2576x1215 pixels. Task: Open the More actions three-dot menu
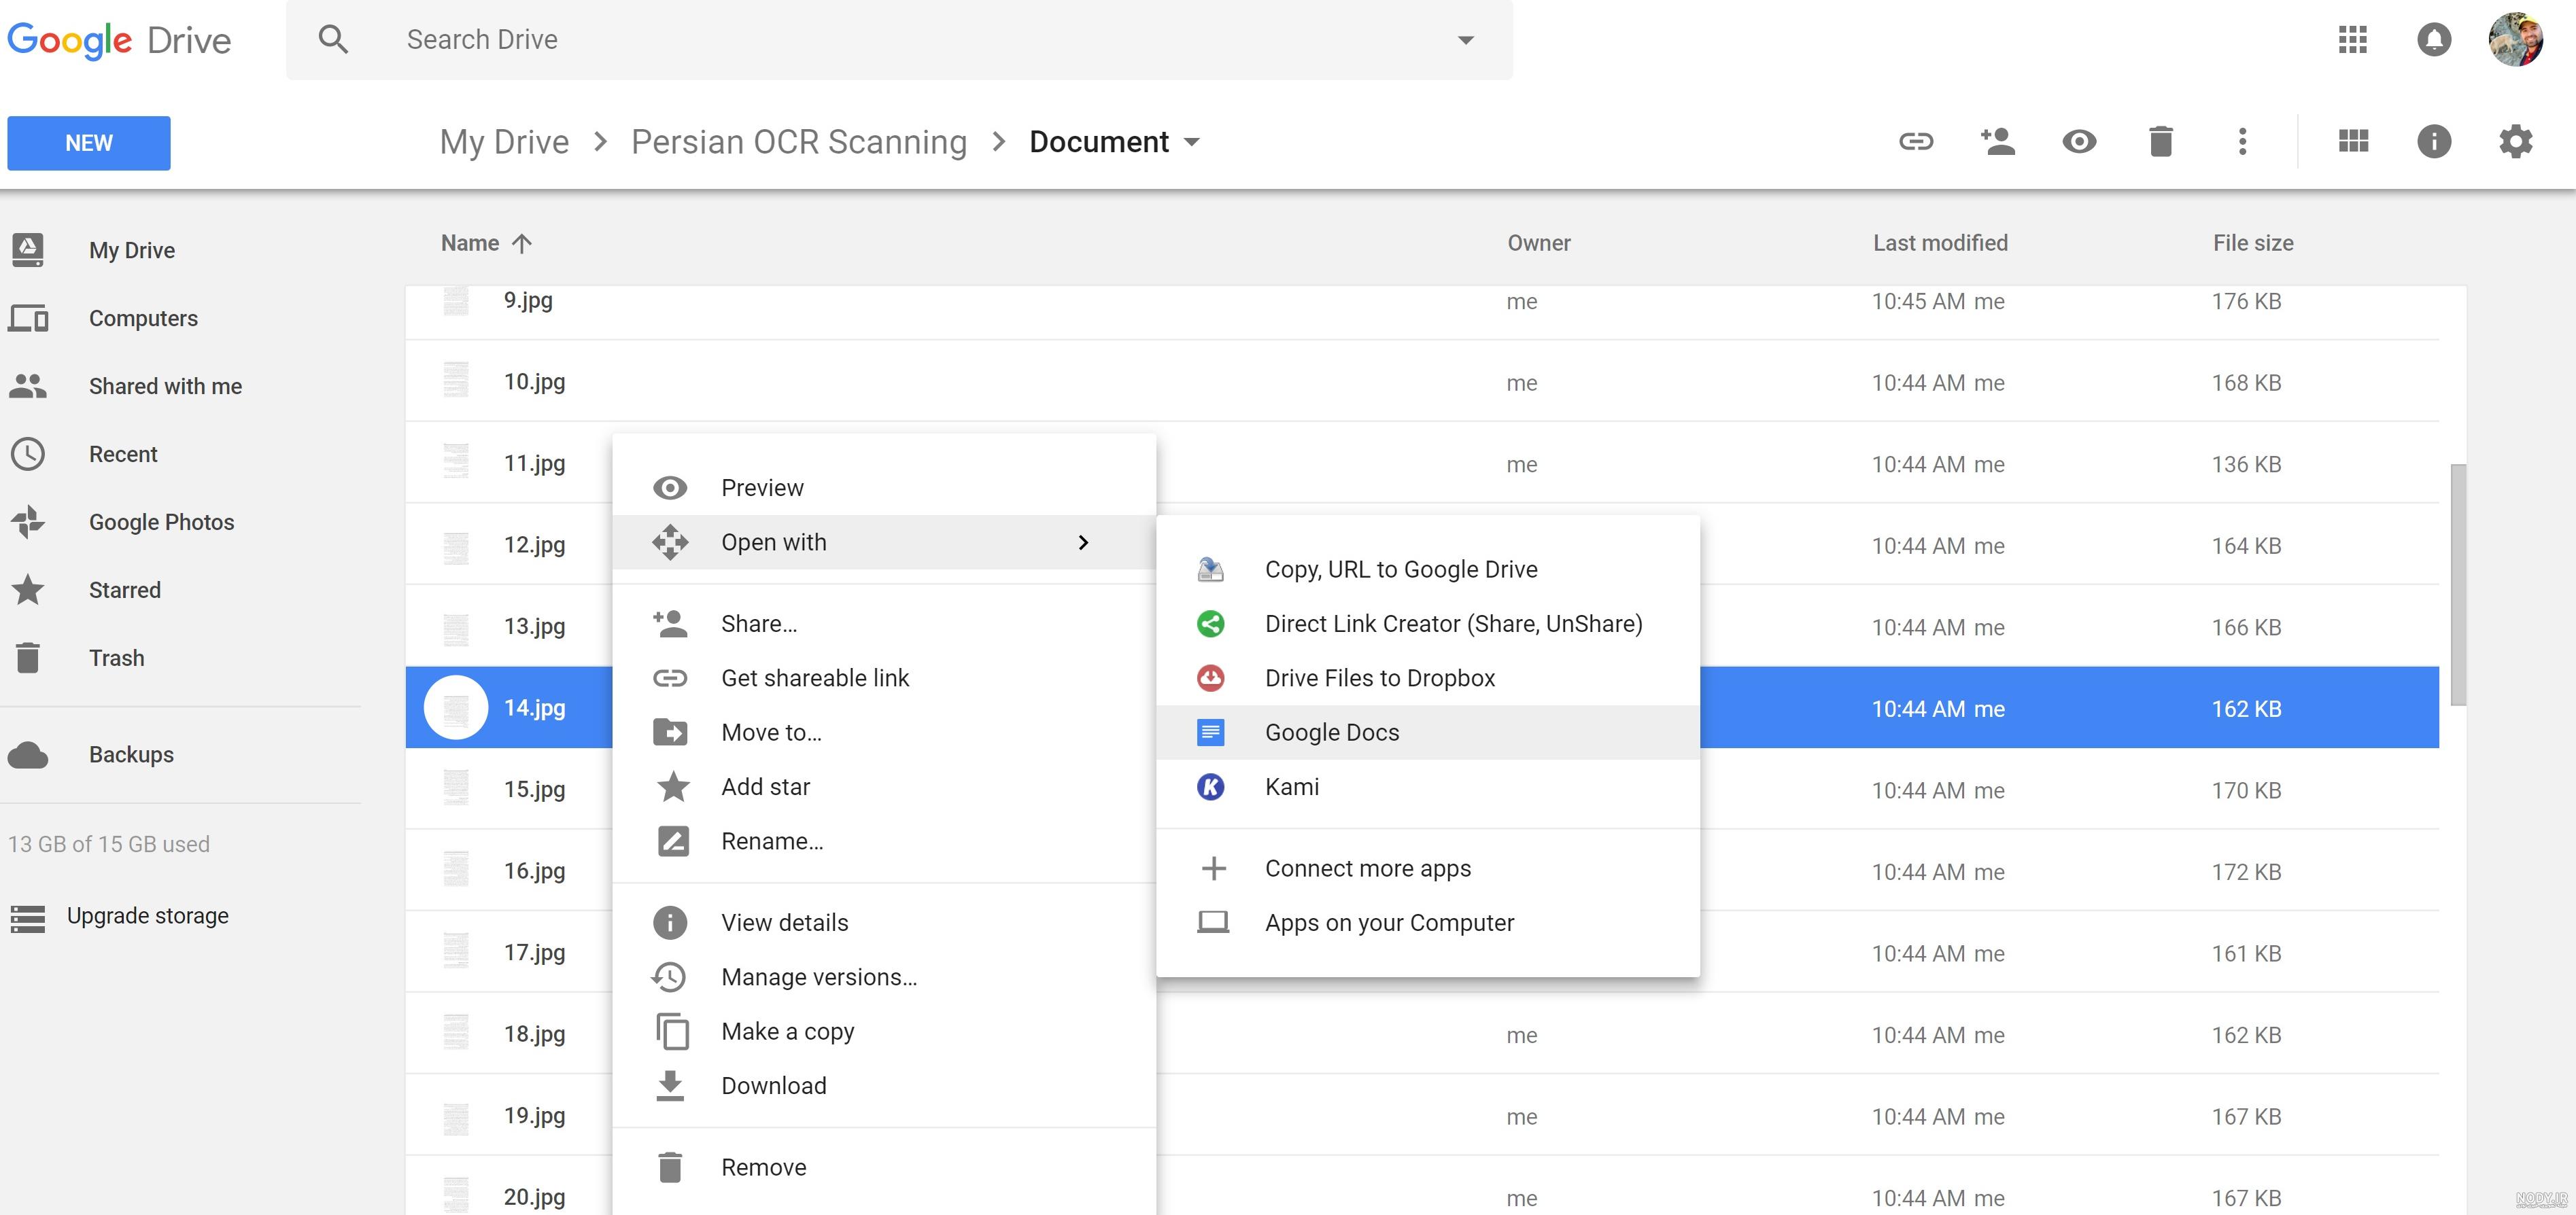[x=2242, y=142]
